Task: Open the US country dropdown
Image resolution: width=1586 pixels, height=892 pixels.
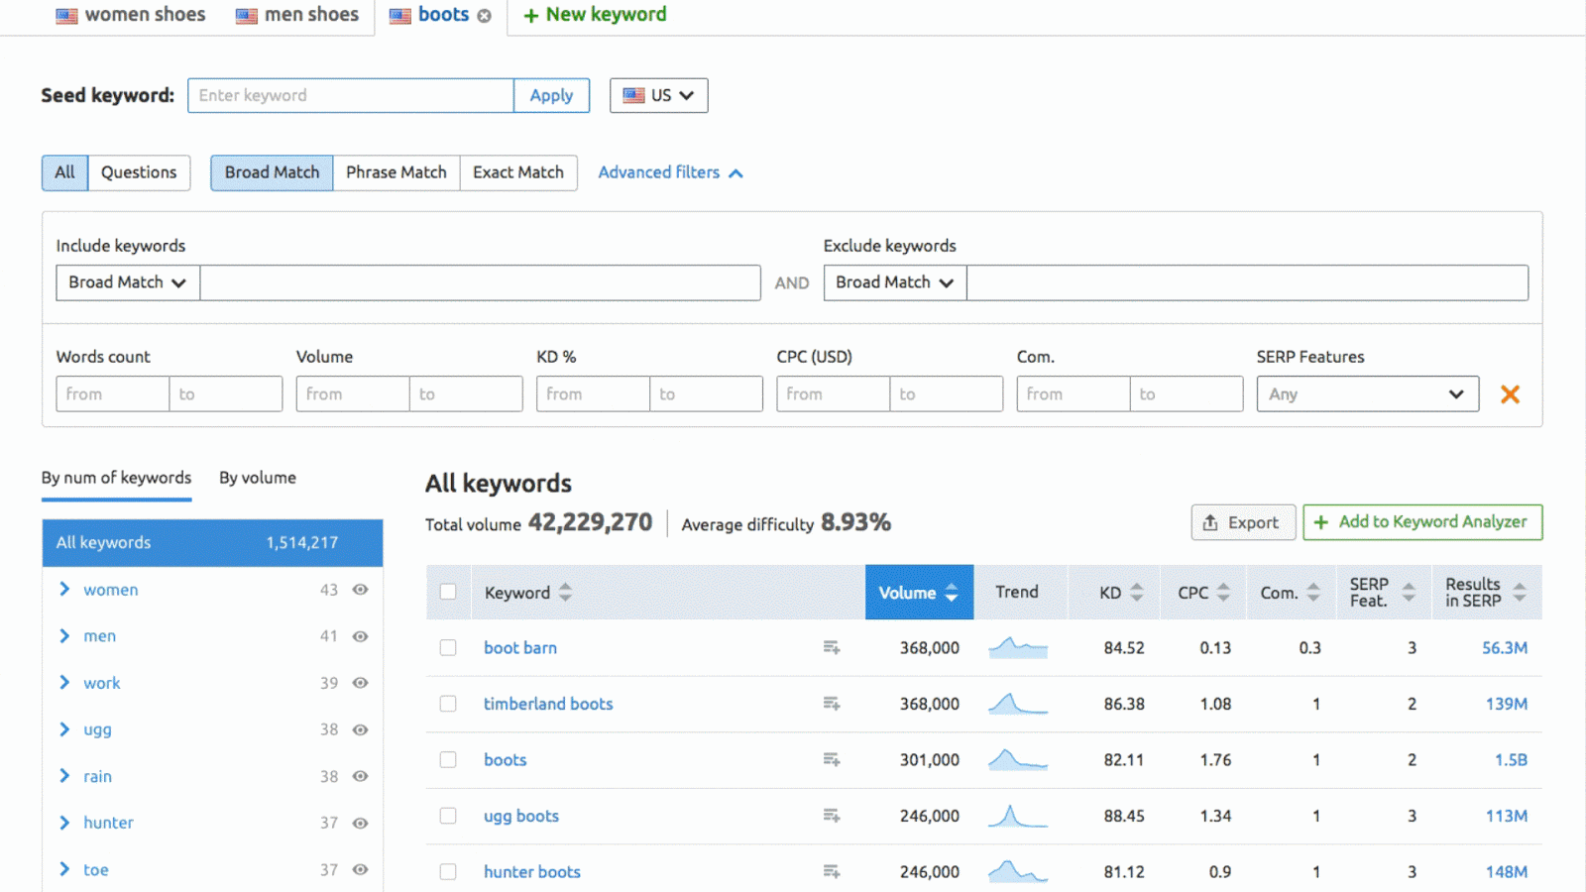Action: [x=658, y=95]
